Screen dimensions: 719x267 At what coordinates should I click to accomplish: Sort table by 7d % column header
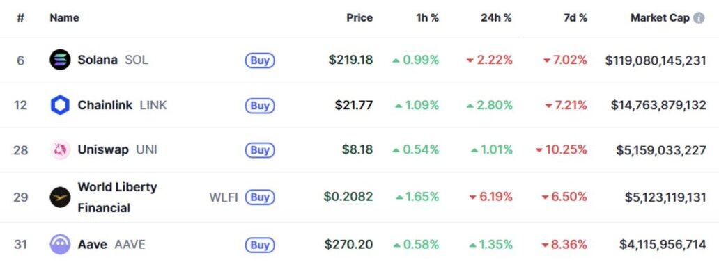point(575,18)
